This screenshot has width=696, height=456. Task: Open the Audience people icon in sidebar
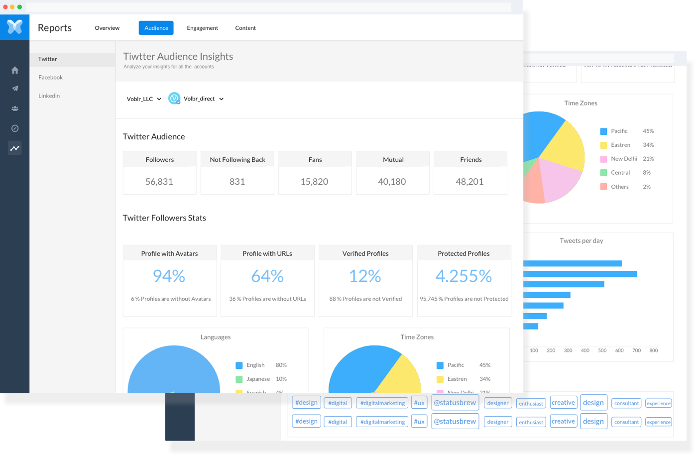pos(15,109)
